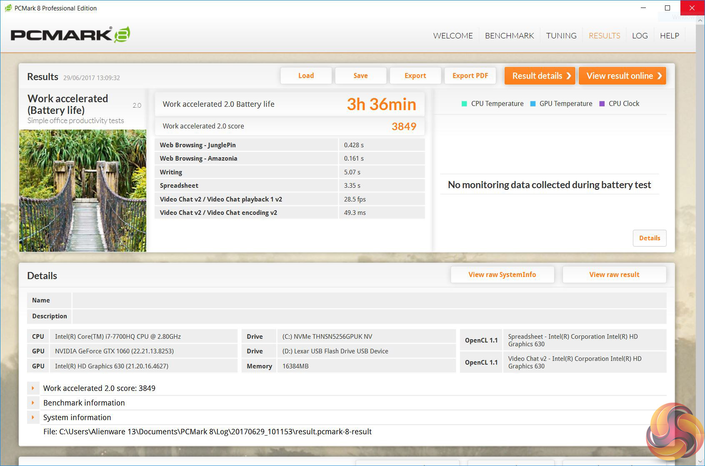Toggle the CPU Clock legend swatch
This screenshot has width=705, height=466.
pyautogui.click(x=602, y=104)
